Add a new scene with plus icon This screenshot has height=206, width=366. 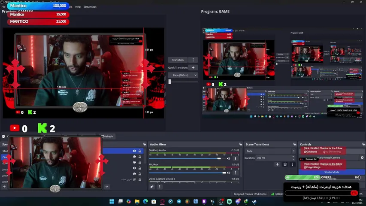[x=4, y=187]
